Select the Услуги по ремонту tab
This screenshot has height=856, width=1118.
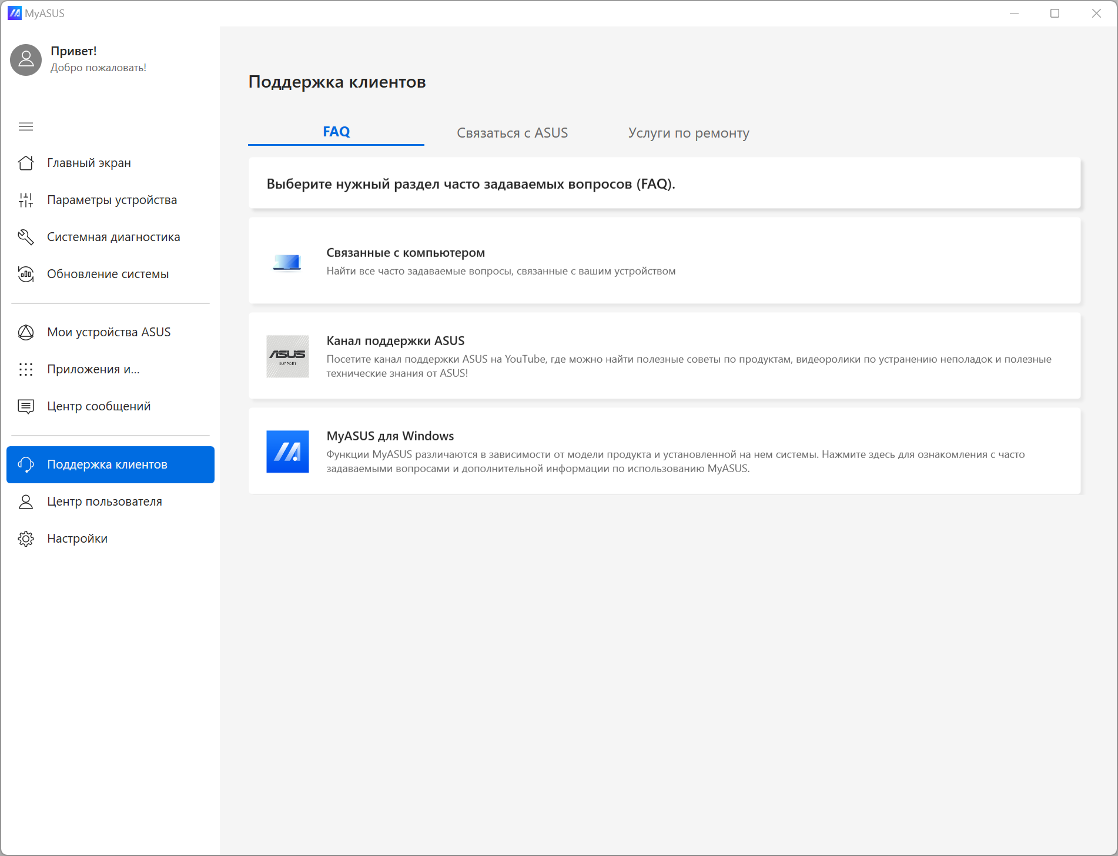click(689, 133)
